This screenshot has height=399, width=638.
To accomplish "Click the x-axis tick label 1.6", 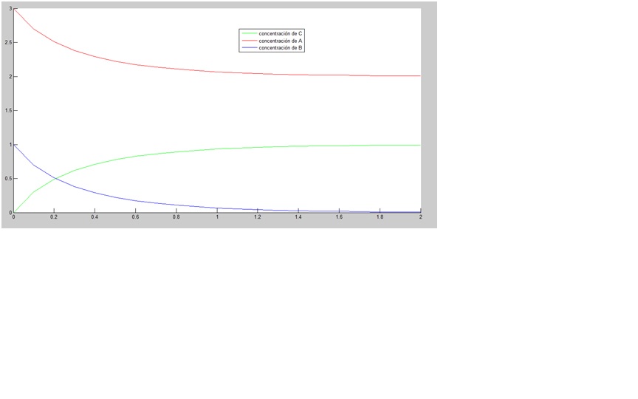I will (x=339, y=217).
